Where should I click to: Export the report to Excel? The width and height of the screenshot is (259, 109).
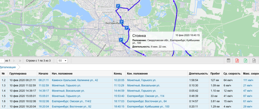pyautogui.click(x=245, y=61)
